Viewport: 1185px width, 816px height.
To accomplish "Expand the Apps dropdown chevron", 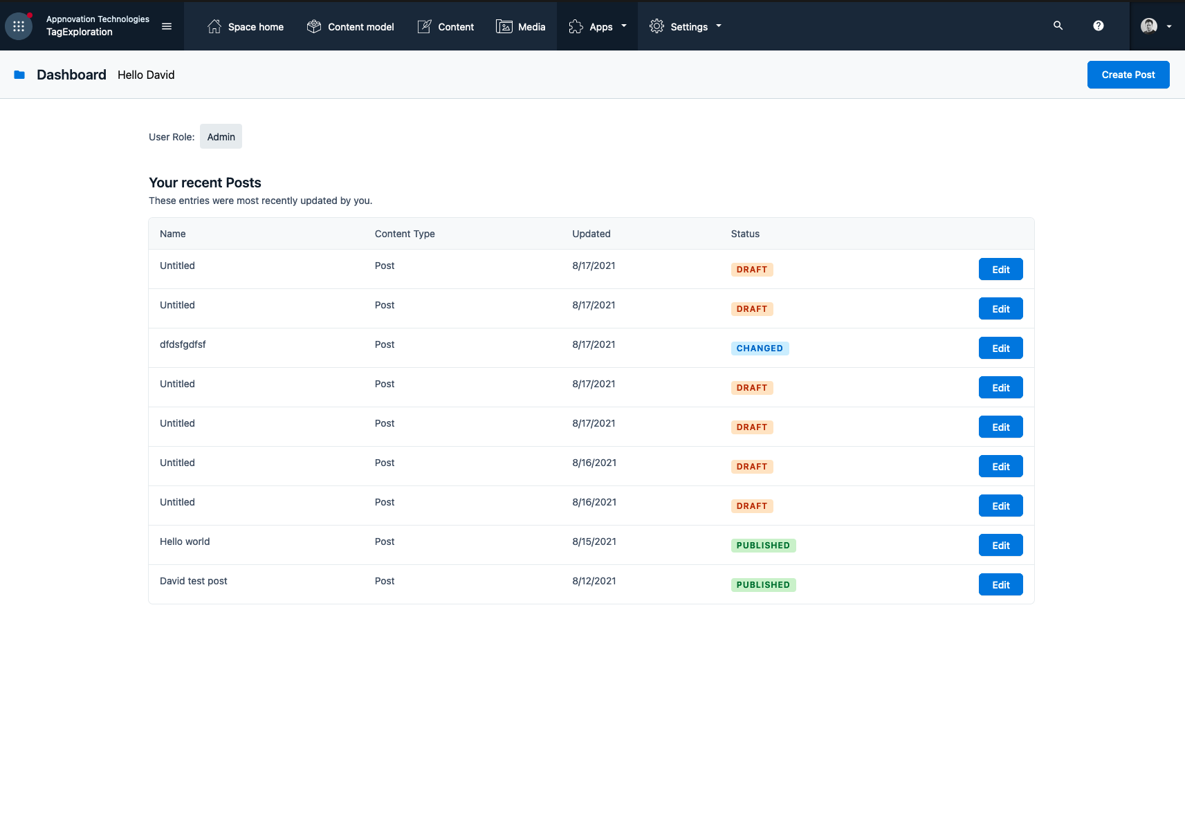I will [625, 26].
